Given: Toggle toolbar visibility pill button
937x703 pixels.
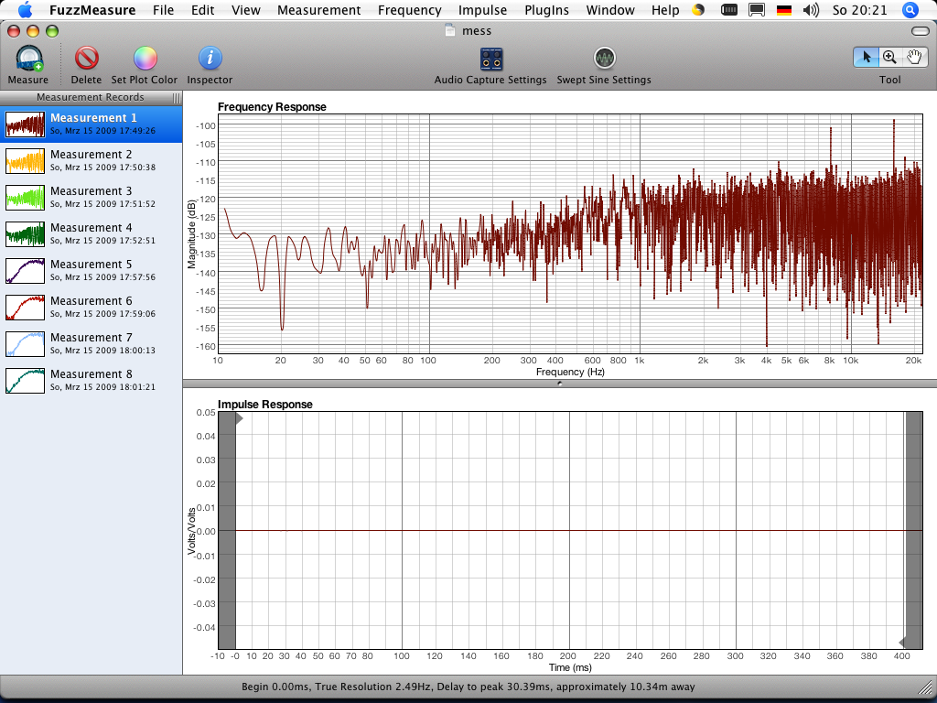Looking at the screenshot, I should (x=921, y=31).
